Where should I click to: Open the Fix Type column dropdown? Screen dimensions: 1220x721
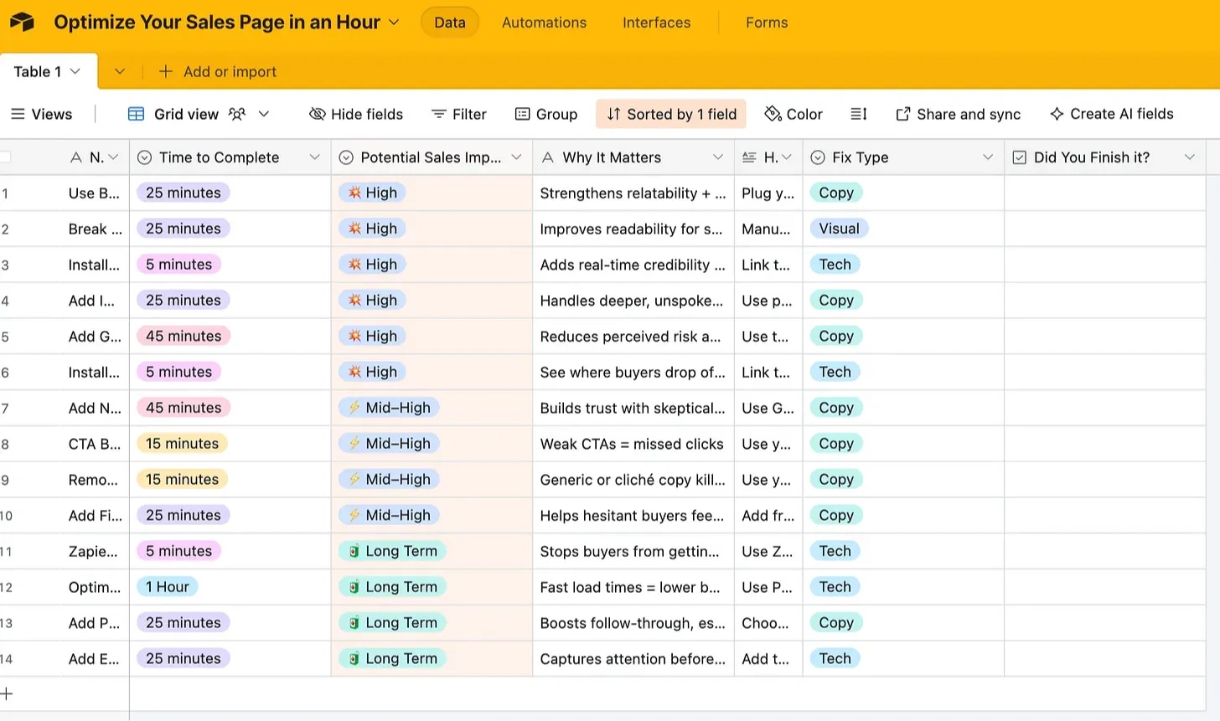click(987, 157)
